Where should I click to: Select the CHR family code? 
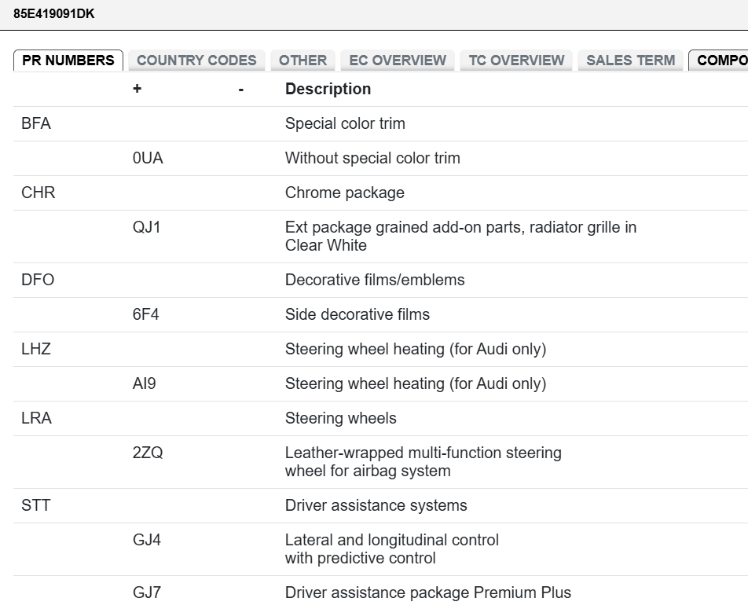(x=38, y=193)
